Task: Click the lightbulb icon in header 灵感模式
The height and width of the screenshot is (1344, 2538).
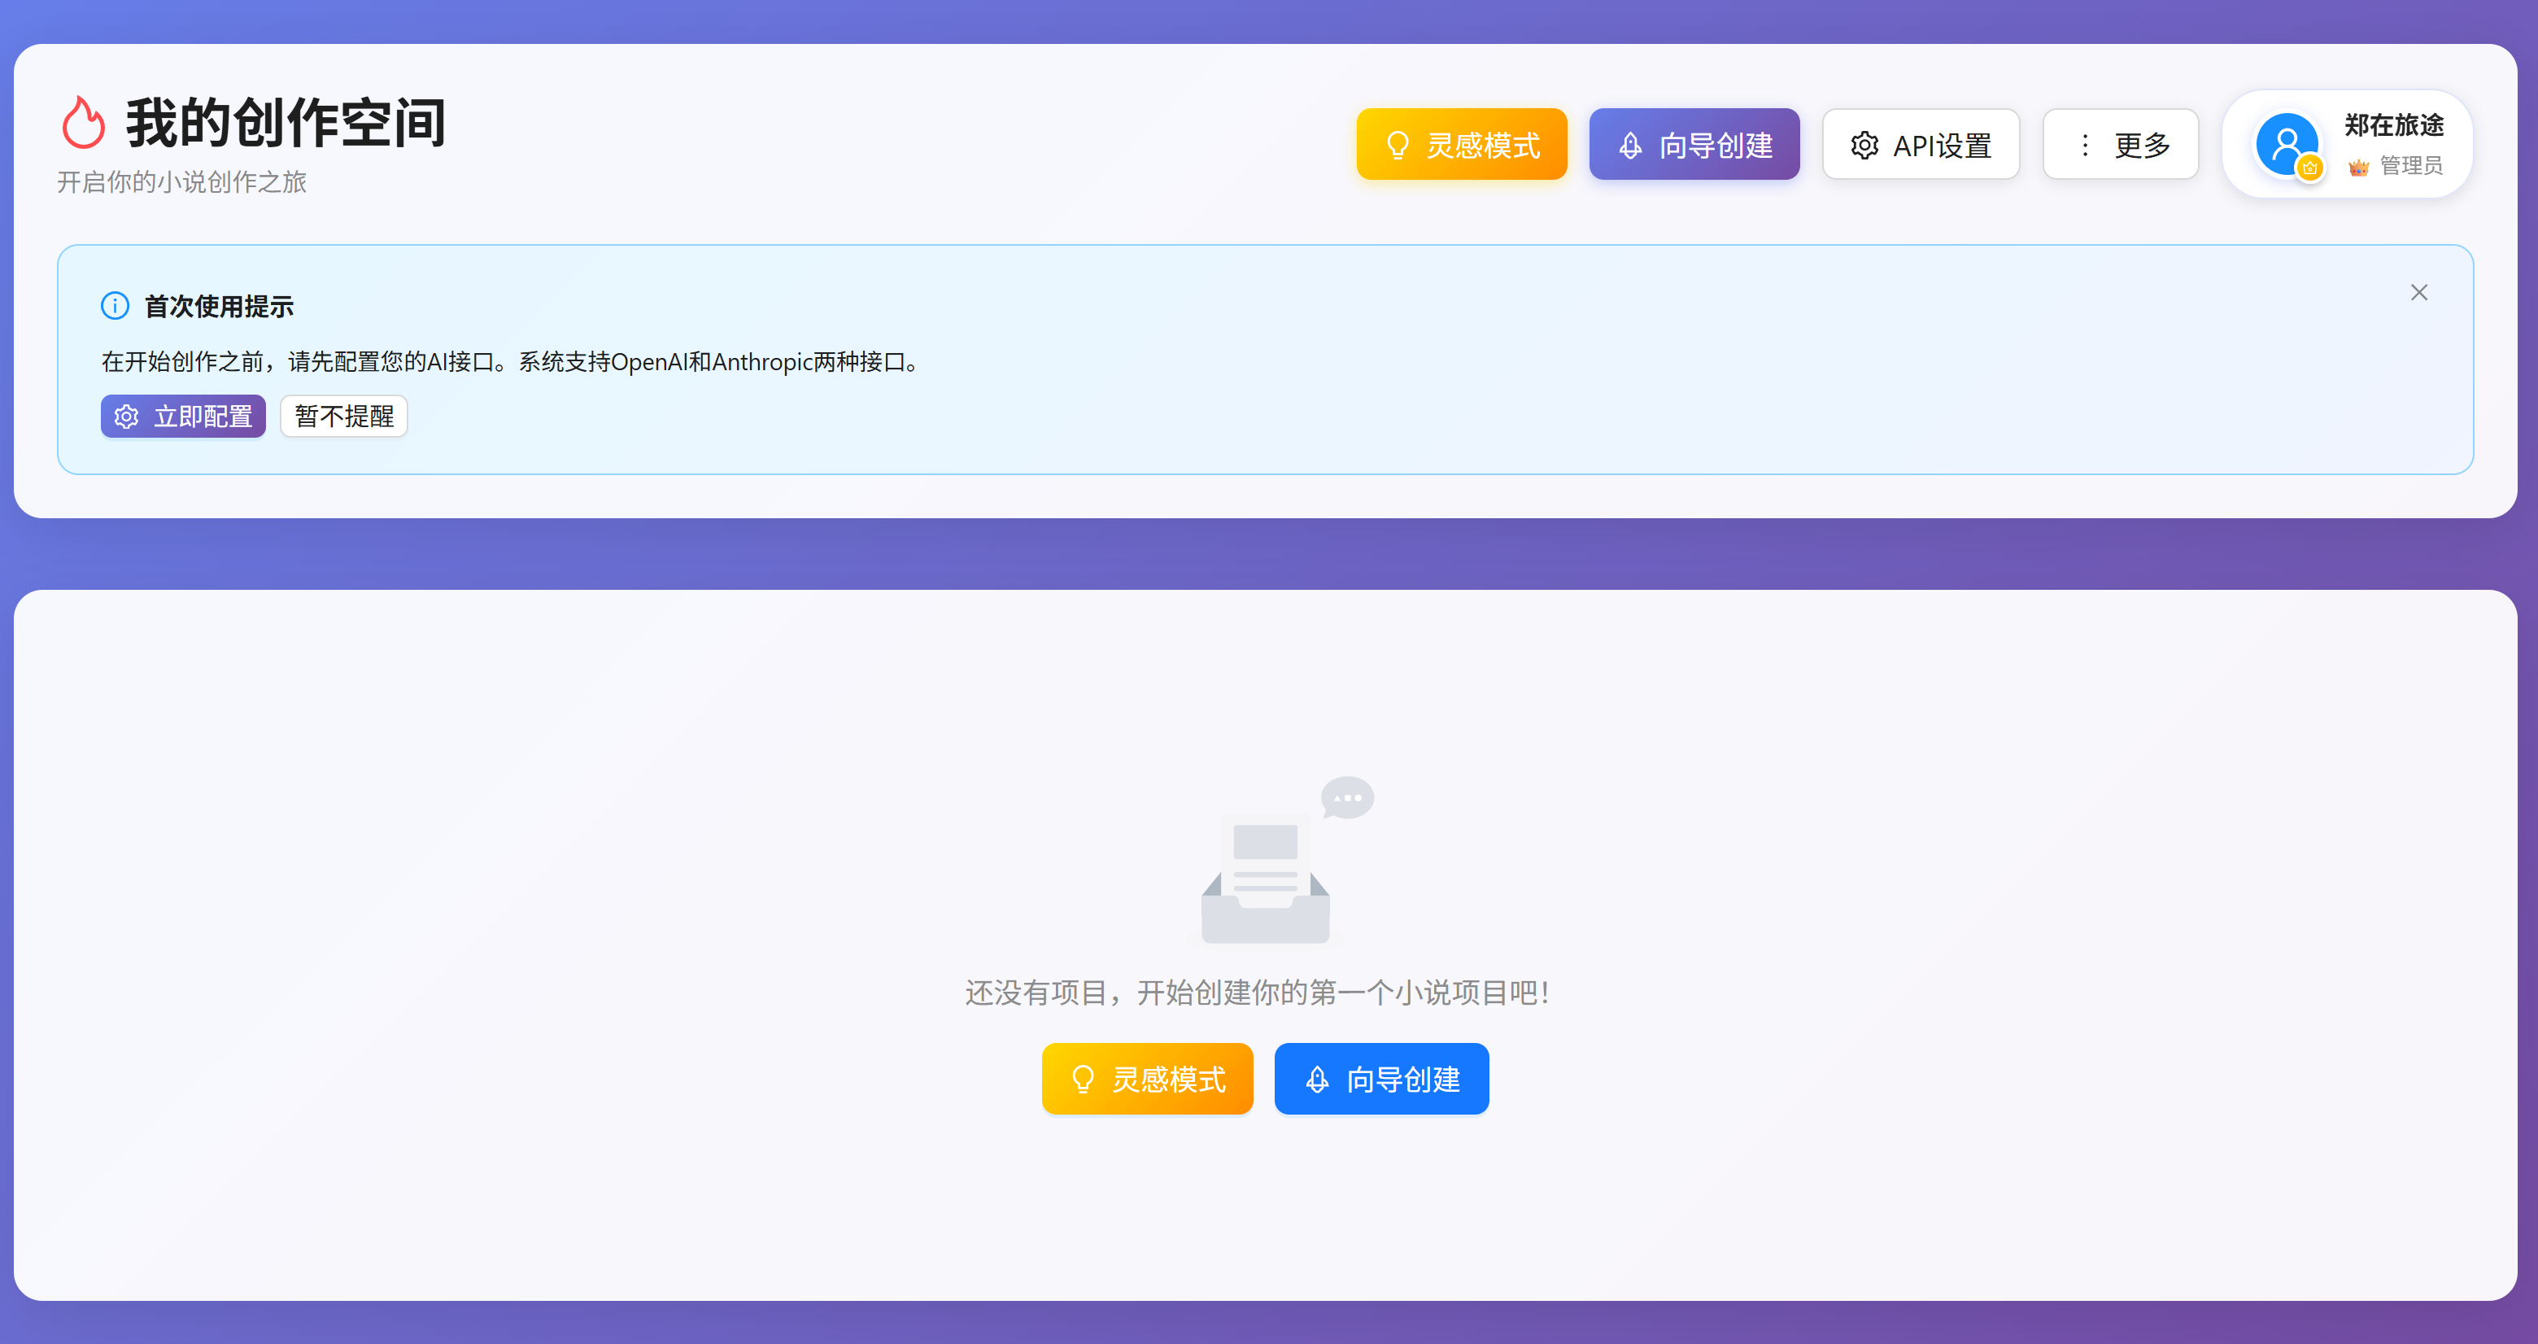Action: coord(1397,146)
